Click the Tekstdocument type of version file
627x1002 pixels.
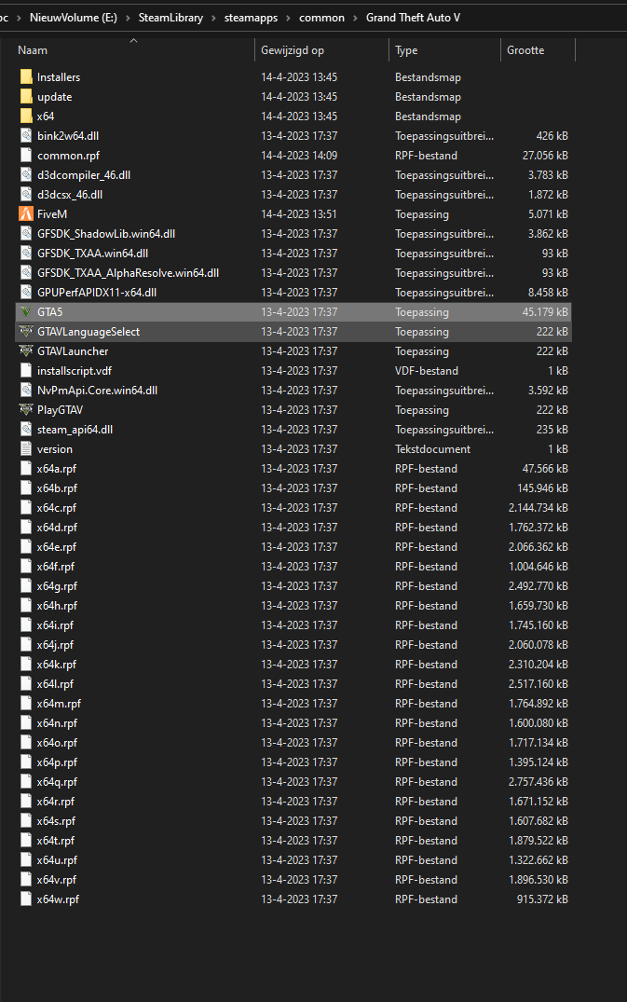coord(433,448)
